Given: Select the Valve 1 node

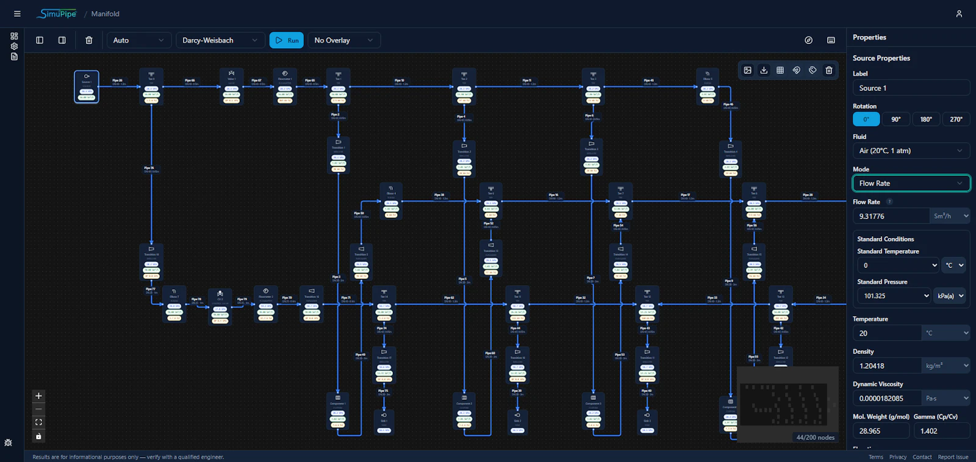Looking at the screenshot, I should [x=231, y=87].
